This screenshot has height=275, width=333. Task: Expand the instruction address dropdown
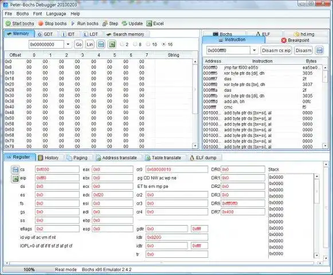tap(254, 50)
